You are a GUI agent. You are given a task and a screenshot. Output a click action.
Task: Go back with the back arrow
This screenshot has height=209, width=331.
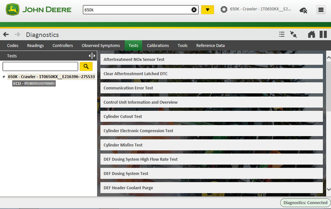(x=6, y=34)
